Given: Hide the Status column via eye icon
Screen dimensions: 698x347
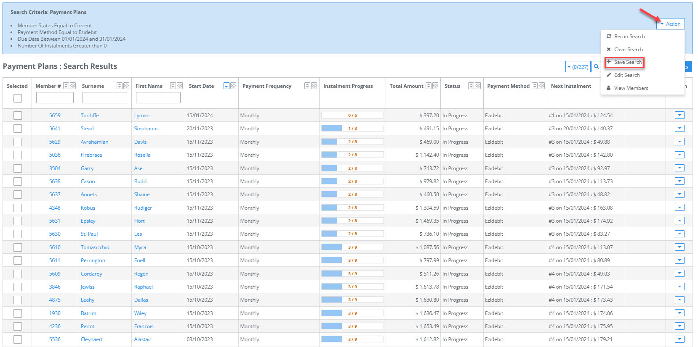Looking at the screenshot, I should point(478,86).
